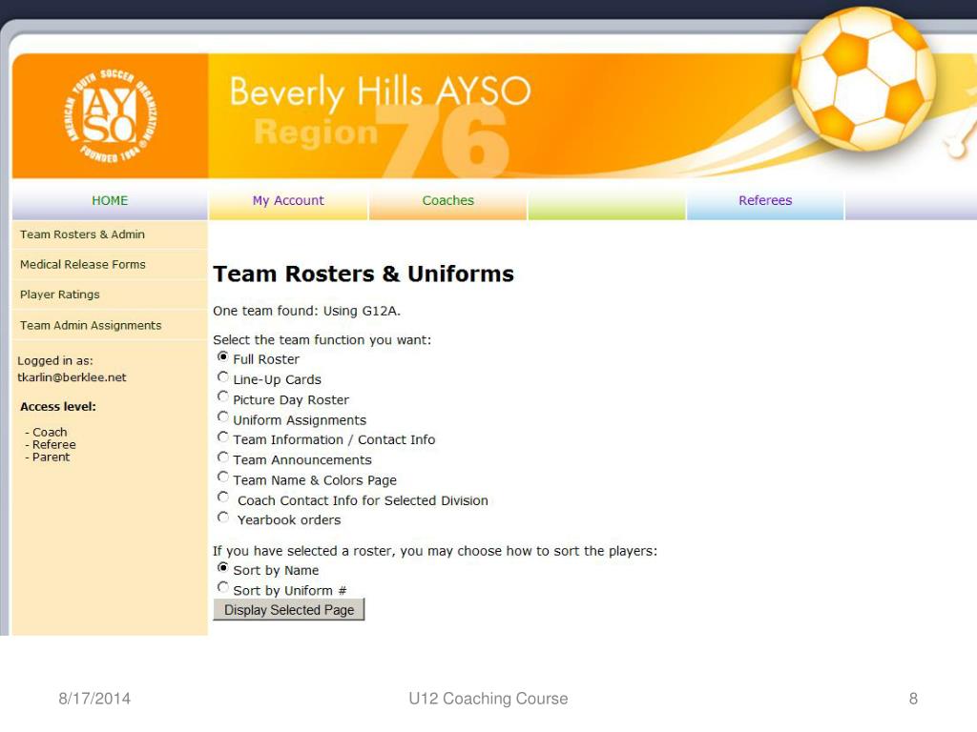Choose Sort by Uniform # option

pos(223,587)
